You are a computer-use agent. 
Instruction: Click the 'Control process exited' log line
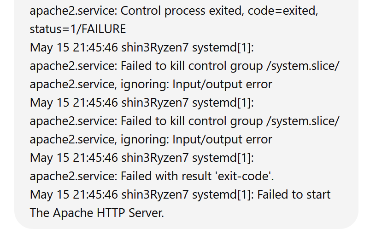coord(174,11)
